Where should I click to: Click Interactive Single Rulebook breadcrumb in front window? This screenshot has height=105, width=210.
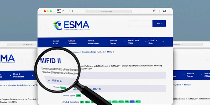(93, 52)
